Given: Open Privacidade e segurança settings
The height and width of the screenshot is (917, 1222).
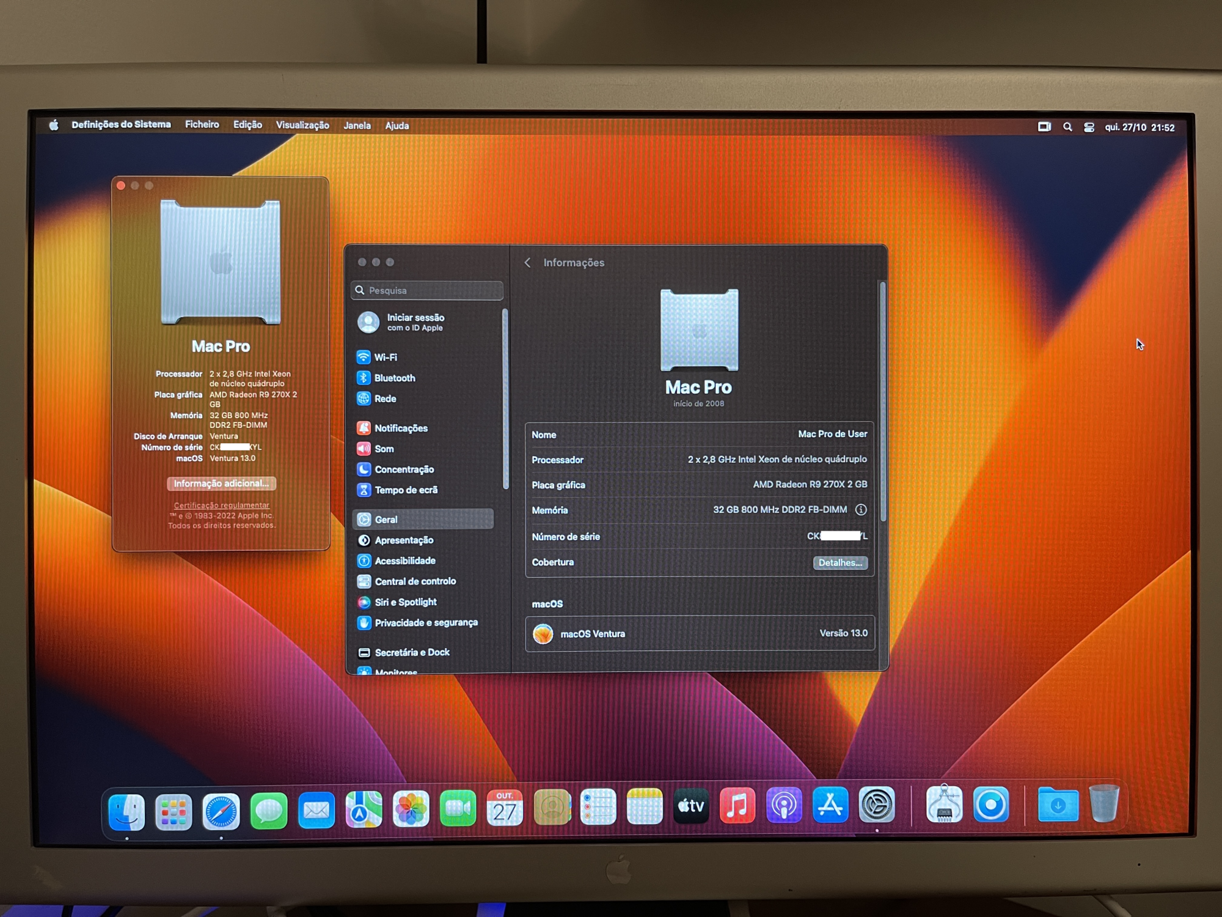Looking at the screenshot, I should [x=425, y=622].
